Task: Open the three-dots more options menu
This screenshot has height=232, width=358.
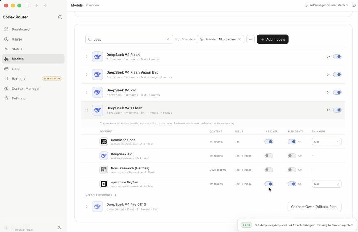Action: click(251, 39)
